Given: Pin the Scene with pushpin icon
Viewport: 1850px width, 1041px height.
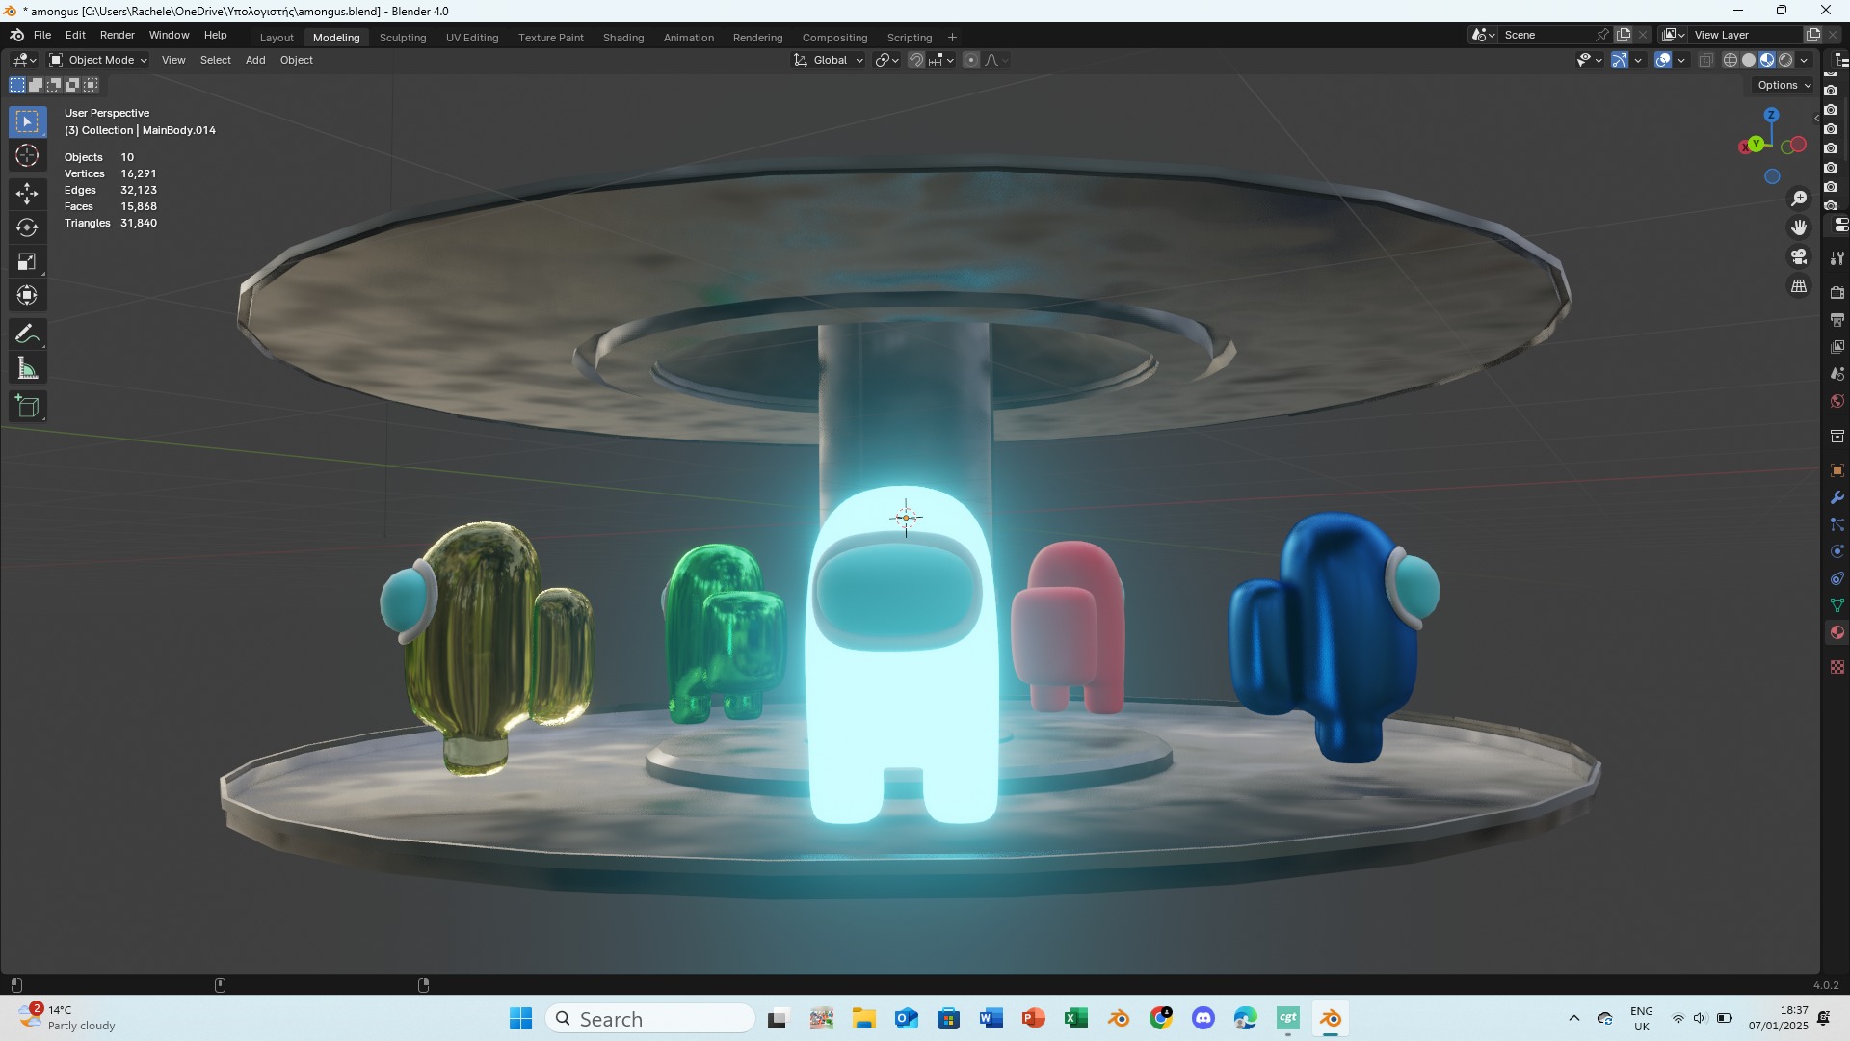Looking at the screenshot, I should [x=1602, y=35].
